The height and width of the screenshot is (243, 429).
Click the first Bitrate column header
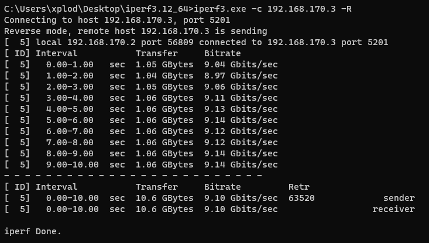click(x=222, y=53)
